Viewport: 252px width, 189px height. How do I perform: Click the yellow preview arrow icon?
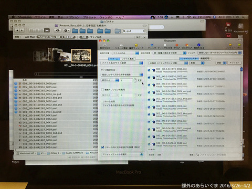pos(230,45)
